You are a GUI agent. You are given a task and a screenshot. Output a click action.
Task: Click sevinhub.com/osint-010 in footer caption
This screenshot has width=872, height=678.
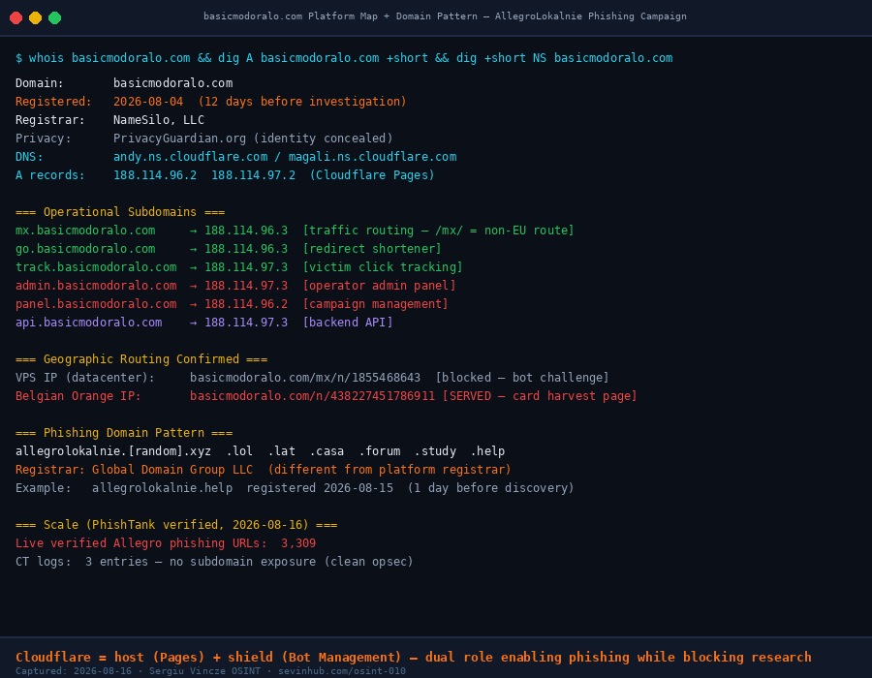(341, 671)
